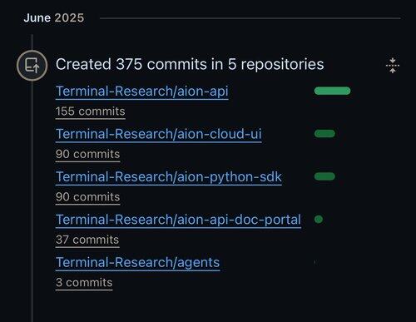Open Terminal-Research/aion-api repository link
Screen dimensions: 416x322
(142, 92)
